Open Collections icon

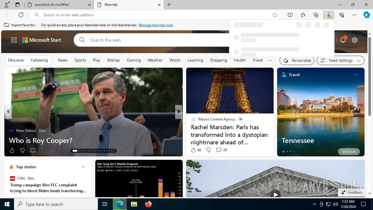click(x=316, y=15)
